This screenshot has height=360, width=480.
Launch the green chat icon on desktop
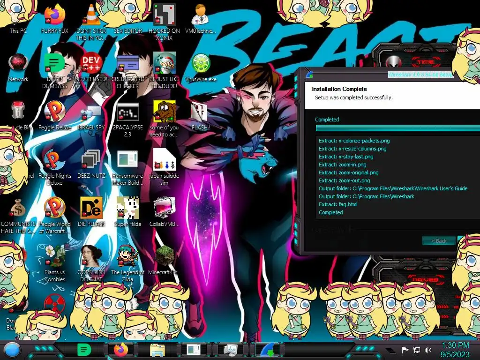pyautogui.click(x=54, y=64)
